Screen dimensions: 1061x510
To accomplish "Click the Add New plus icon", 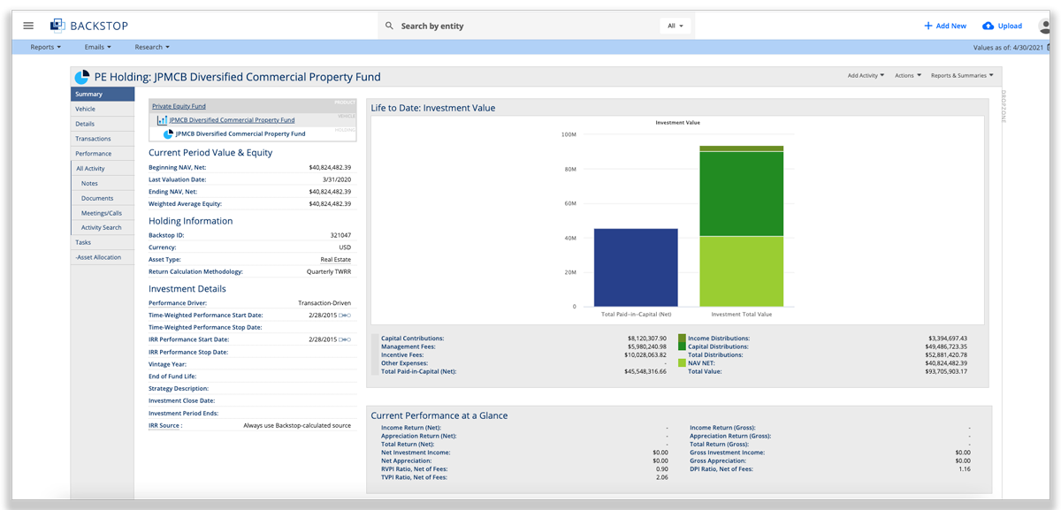I will [x=928, y=26].
